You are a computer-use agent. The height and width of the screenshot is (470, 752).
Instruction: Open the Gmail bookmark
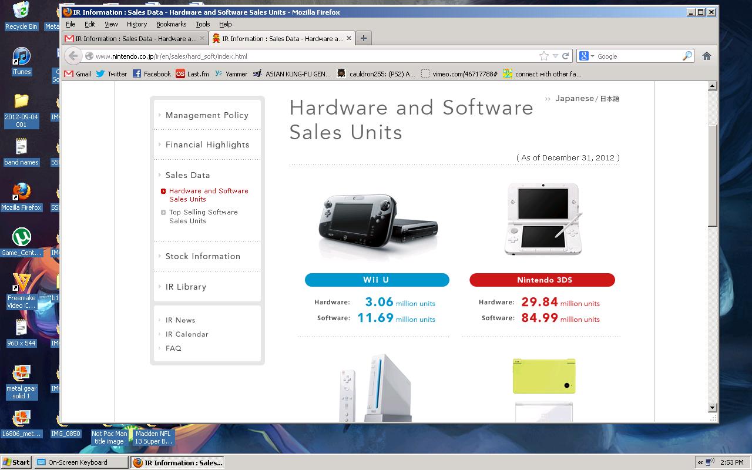click(78, 74)
